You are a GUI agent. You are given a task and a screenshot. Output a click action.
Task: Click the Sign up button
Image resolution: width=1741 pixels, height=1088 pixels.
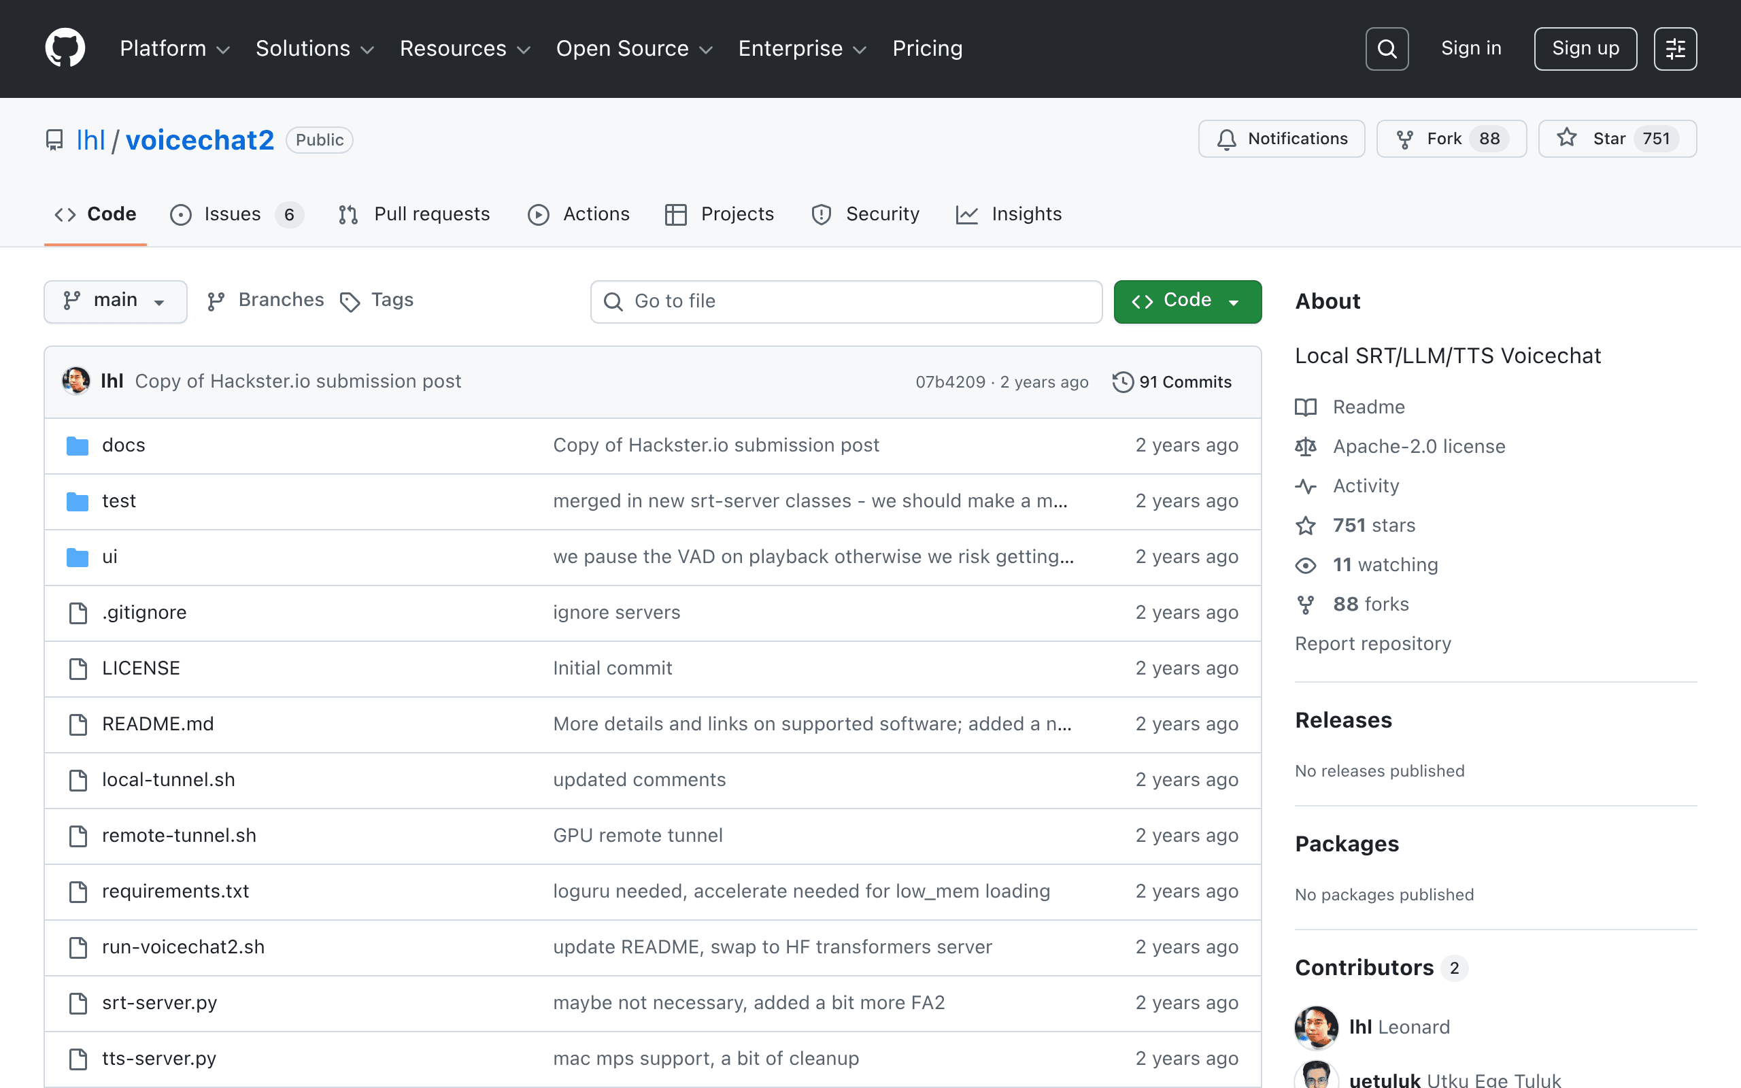pyautogui.click(x=1585, y=49)
